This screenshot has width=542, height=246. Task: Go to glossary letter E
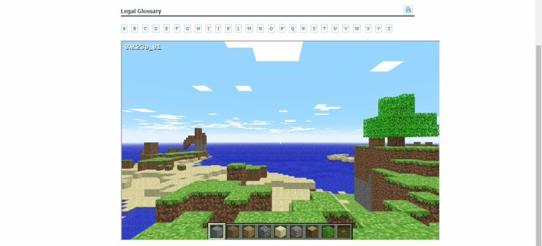tap(166, 29)
